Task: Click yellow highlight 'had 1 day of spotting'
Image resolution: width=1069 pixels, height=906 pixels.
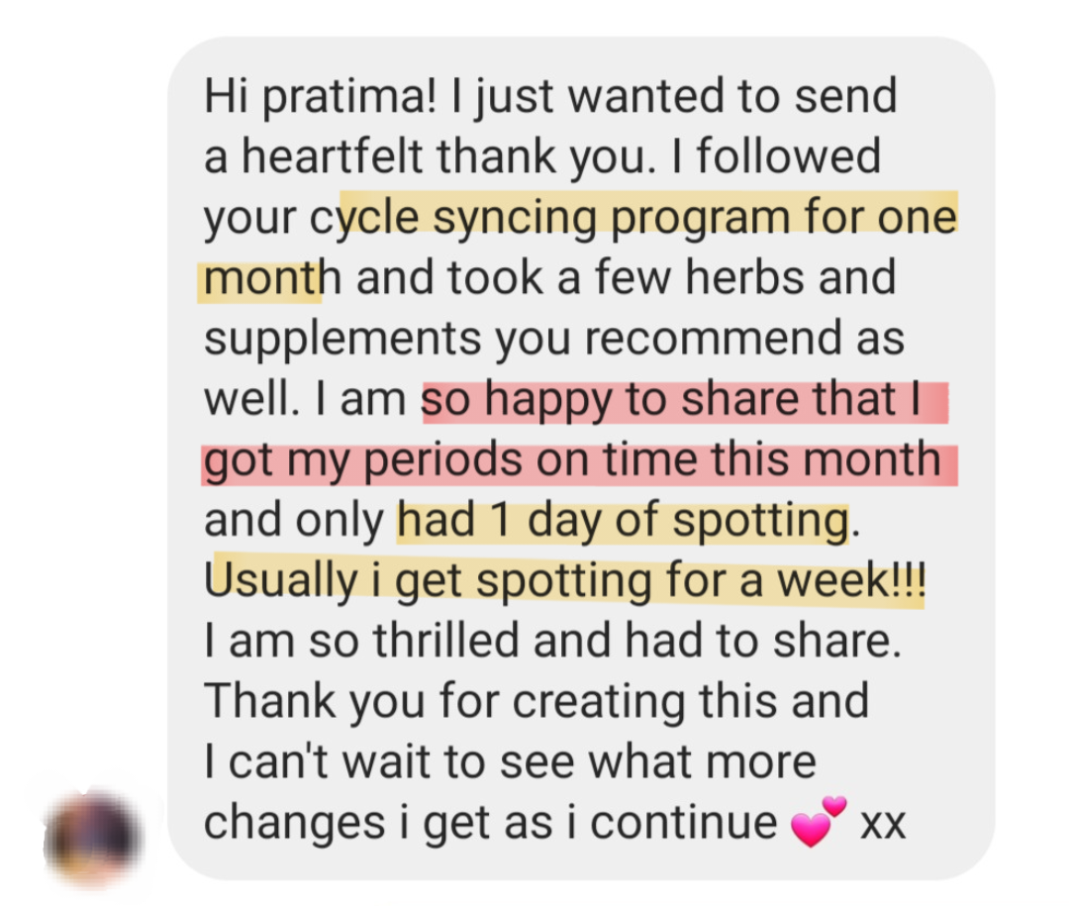Action: (623, 522)
